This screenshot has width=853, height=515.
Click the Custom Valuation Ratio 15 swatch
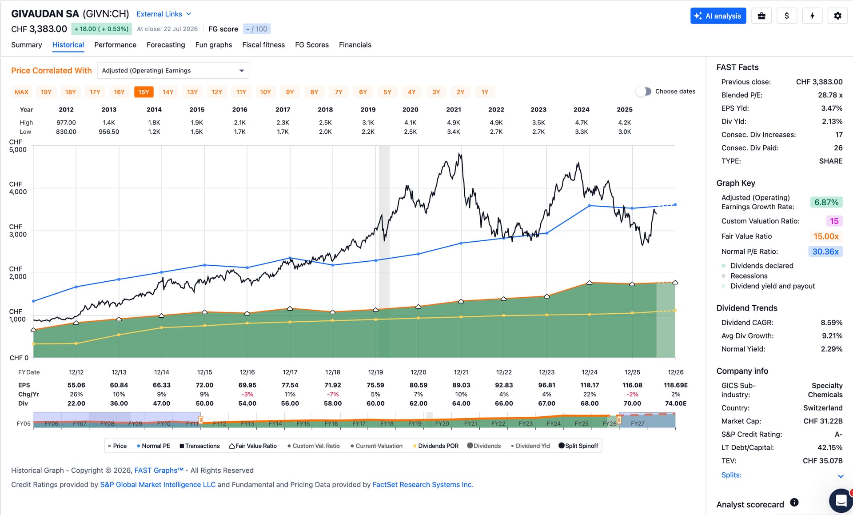tap(834, 221)
